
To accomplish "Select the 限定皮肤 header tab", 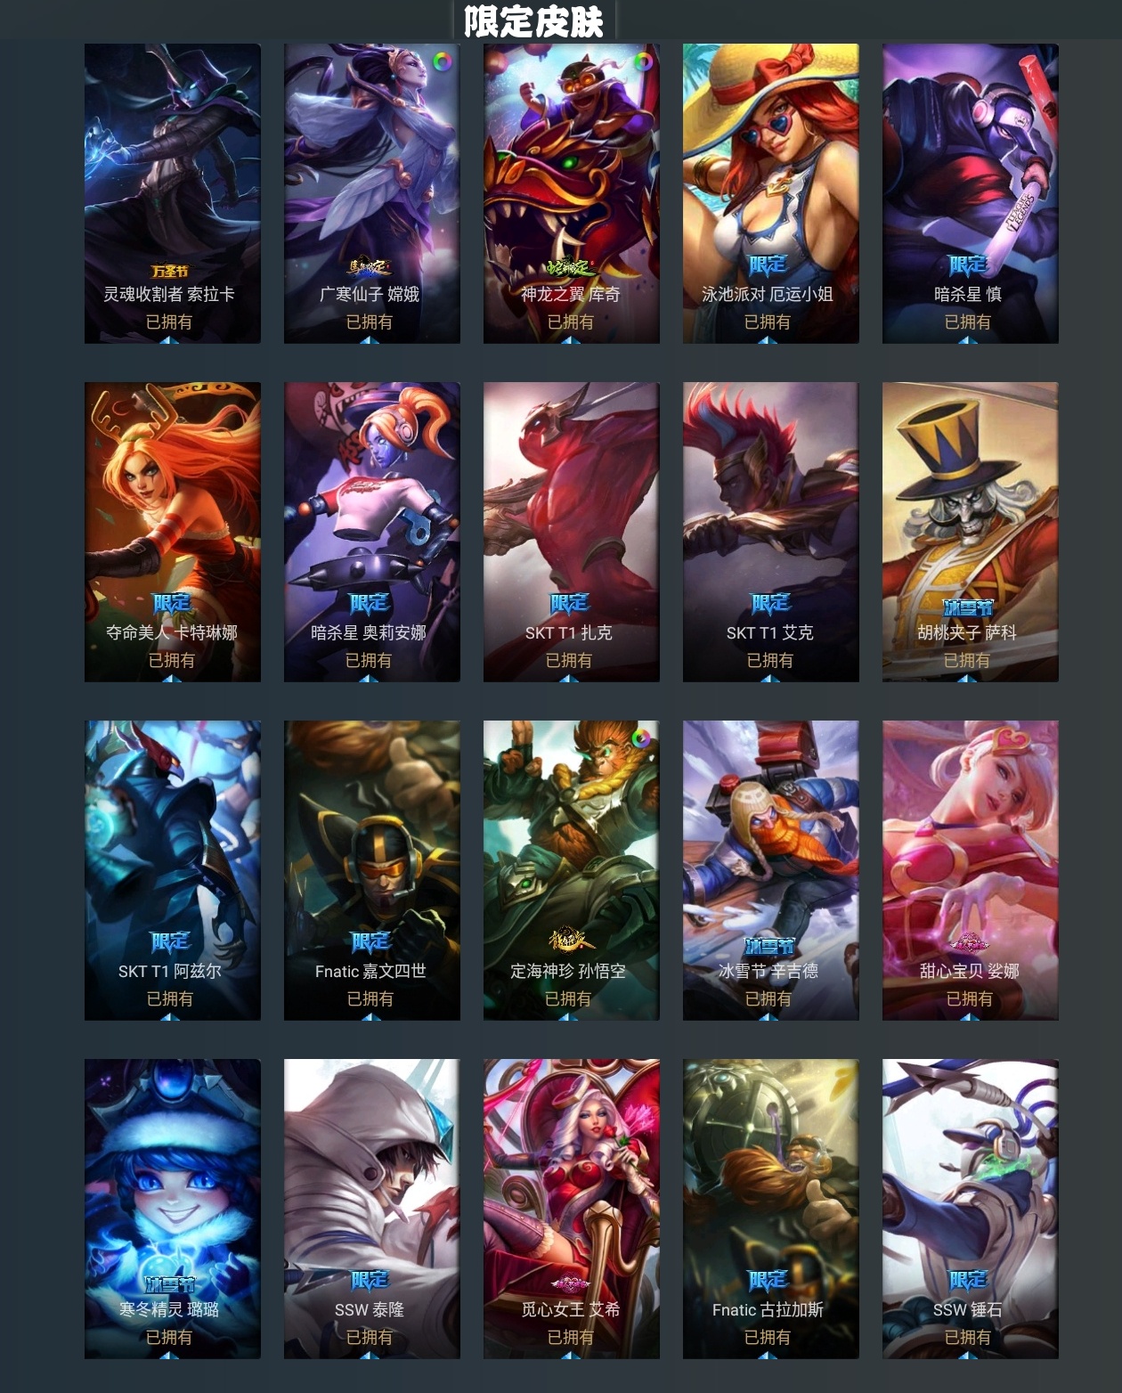I will (x=533, y=20).
